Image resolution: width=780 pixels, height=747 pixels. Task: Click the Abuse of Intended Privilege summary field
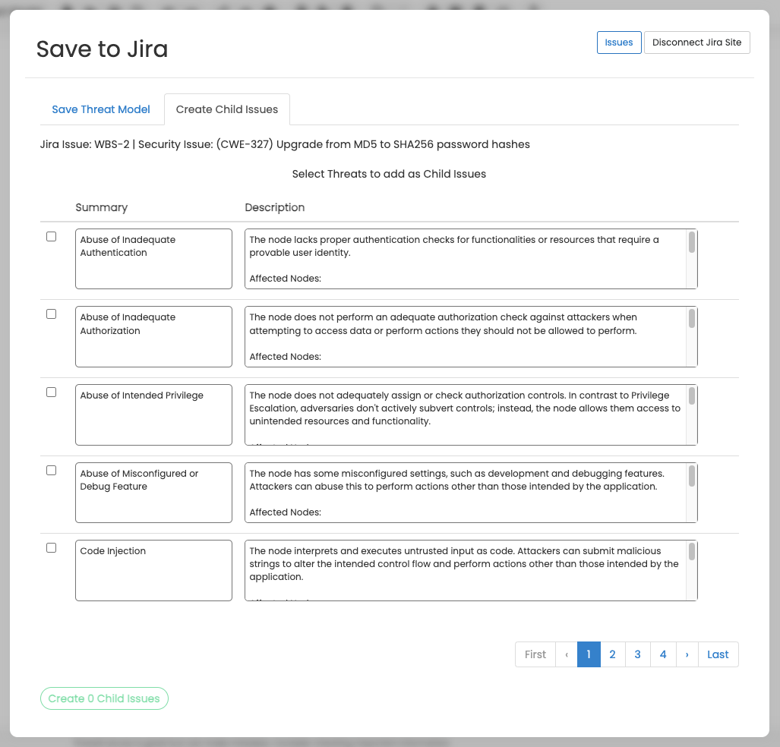coord(153,414)
